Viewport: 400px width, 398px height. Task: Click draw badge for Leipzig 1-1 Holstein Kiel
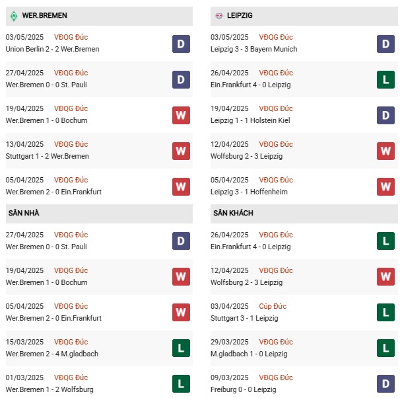pos(385,116)
